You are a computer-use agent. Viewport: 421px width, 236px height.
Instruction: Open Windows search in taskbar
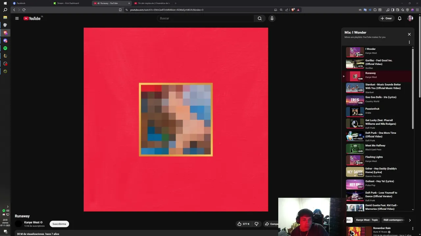[5, 10]
